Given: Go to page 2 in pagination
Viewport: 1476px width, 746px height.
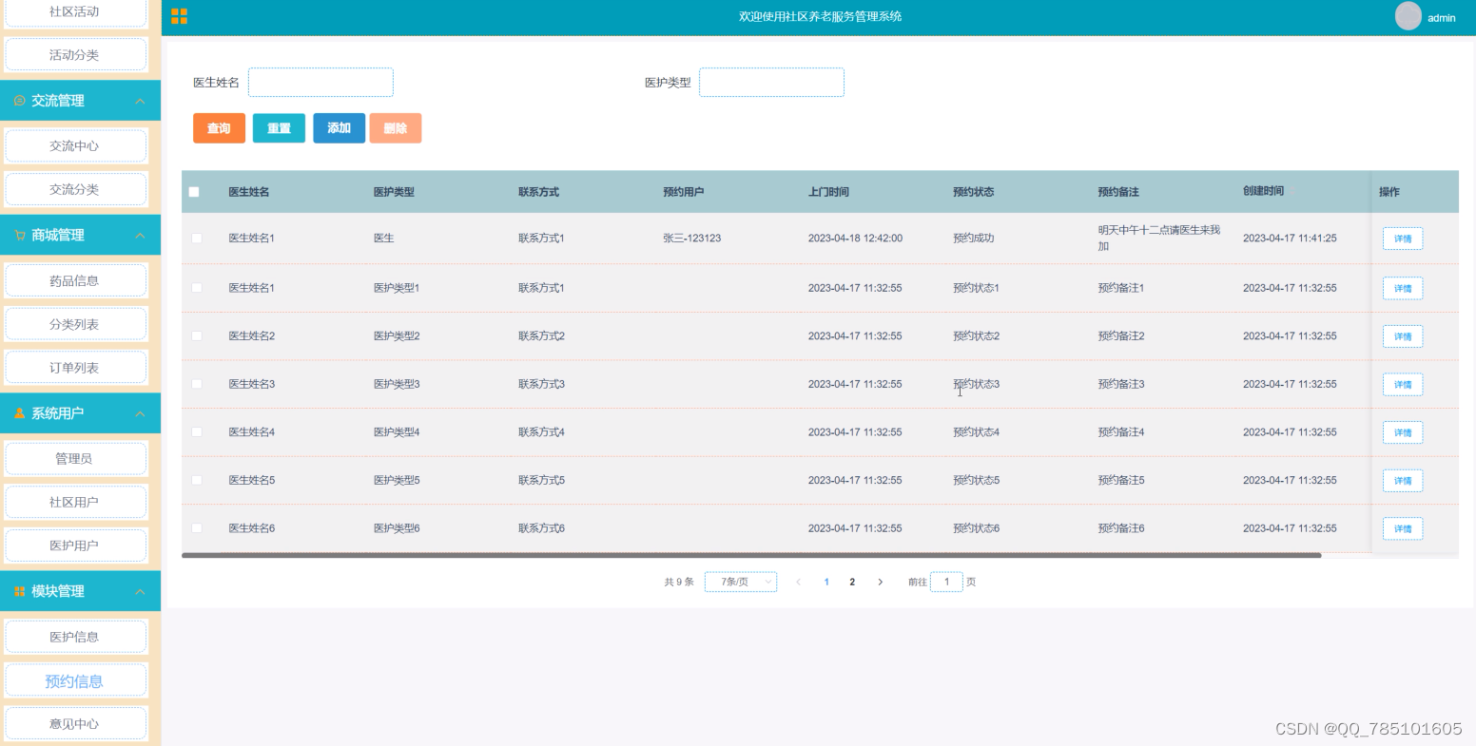Looking at the screenshot, I should tap(852, 582).
